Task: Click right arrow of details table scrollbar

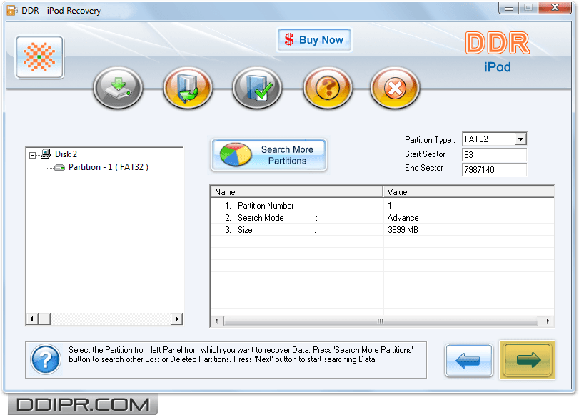Action: (x=548, y=321)
